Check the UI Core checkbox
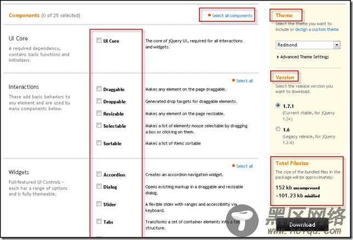Viewport: 353px width, 240px height. click(x=99, y=41)
